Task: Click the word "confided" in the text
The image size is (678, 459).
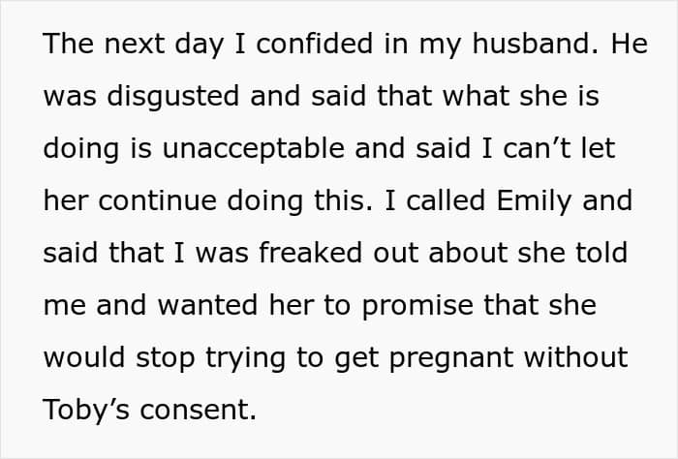Action: (x=315, y=44)
